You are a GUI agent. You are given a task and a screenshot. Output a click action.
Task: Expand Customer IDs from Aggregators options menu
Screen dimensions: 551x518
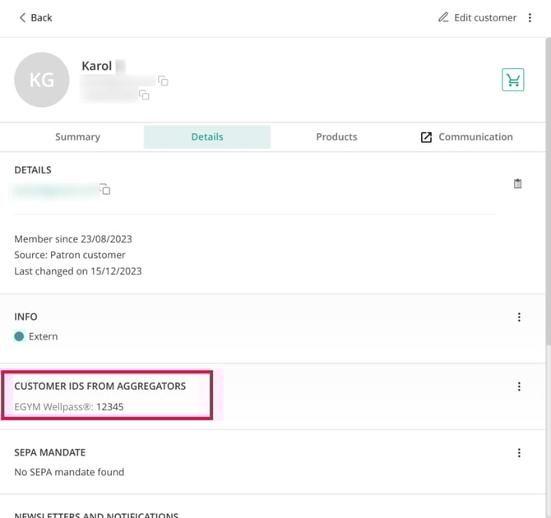pyautogui.click(x=519, y=386)
